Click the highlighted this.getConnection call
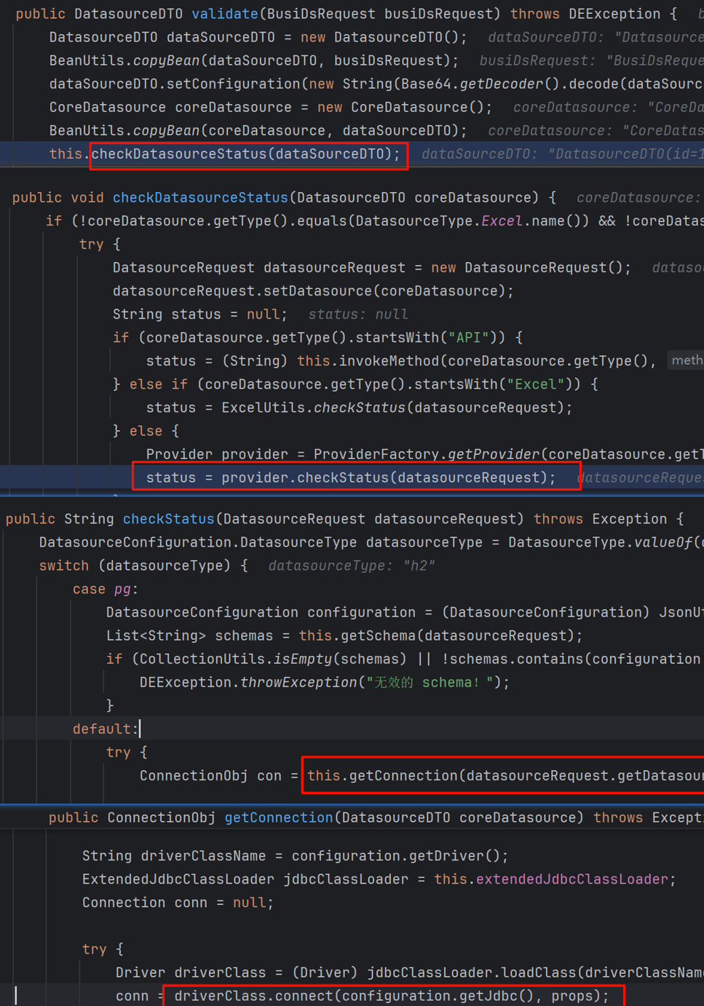Viewport: 704px width, 1006px height. click(502, 776)
